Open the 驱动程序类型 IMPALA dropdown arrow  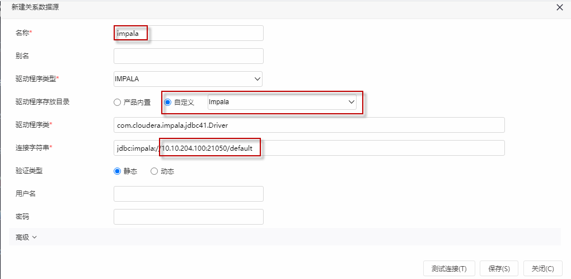point(257,78)
